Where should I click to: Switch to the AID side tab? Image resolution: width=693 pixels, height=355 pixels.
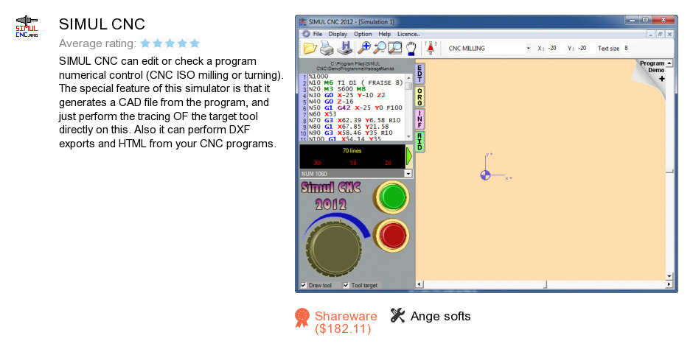point(419,141)
